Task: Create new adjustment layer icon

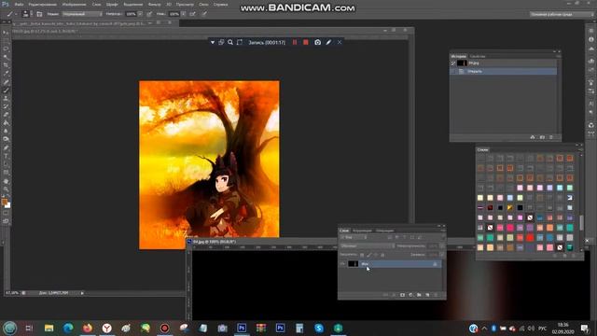Action: tap(410, 295)
